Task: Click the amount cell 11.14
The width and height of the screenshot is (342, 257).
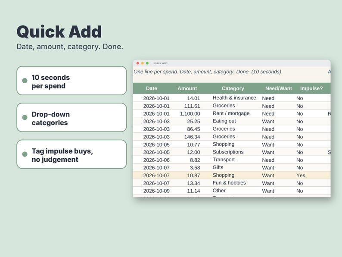Action: [x=193, y=191]
